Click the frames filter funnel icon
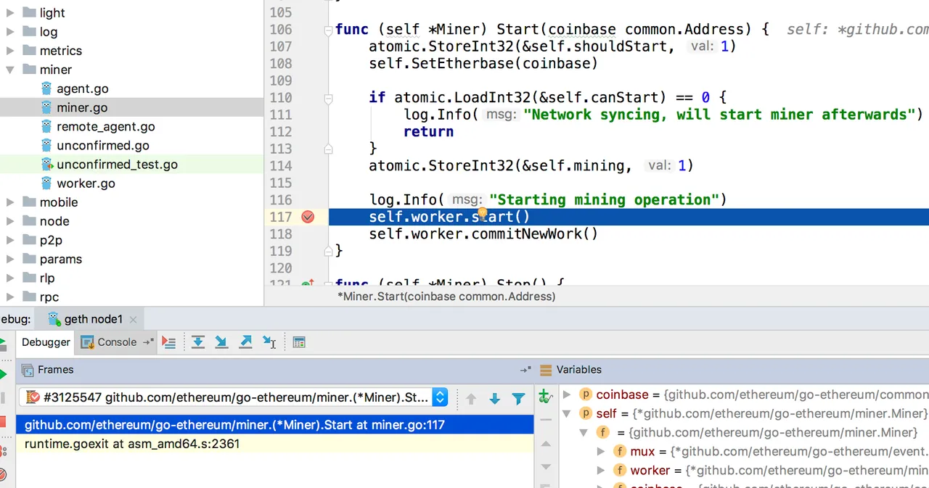 (x=518, y=398)
